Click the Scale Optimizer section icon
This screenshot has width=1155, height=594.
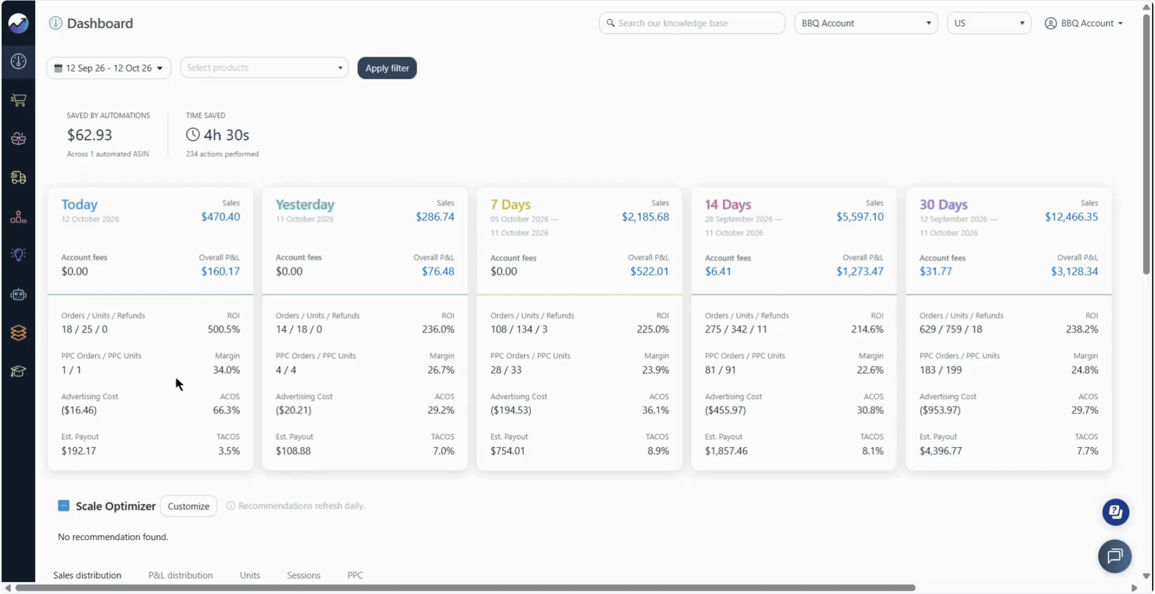coord(64,505)
